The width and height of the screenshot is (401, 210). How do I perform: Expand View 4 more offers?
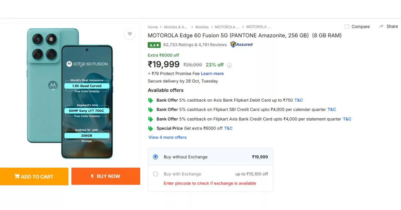click(167, 137)
